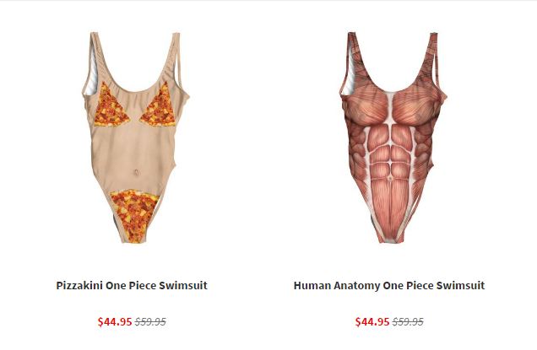
Task: Click the left chest muscle on anatomy swimsuit
Action: coord(366,107)
